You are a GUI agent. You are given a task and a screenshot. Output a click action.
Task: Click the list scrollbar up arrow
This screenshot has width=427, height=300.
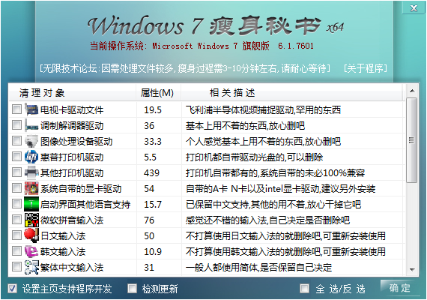click(412, 91)
